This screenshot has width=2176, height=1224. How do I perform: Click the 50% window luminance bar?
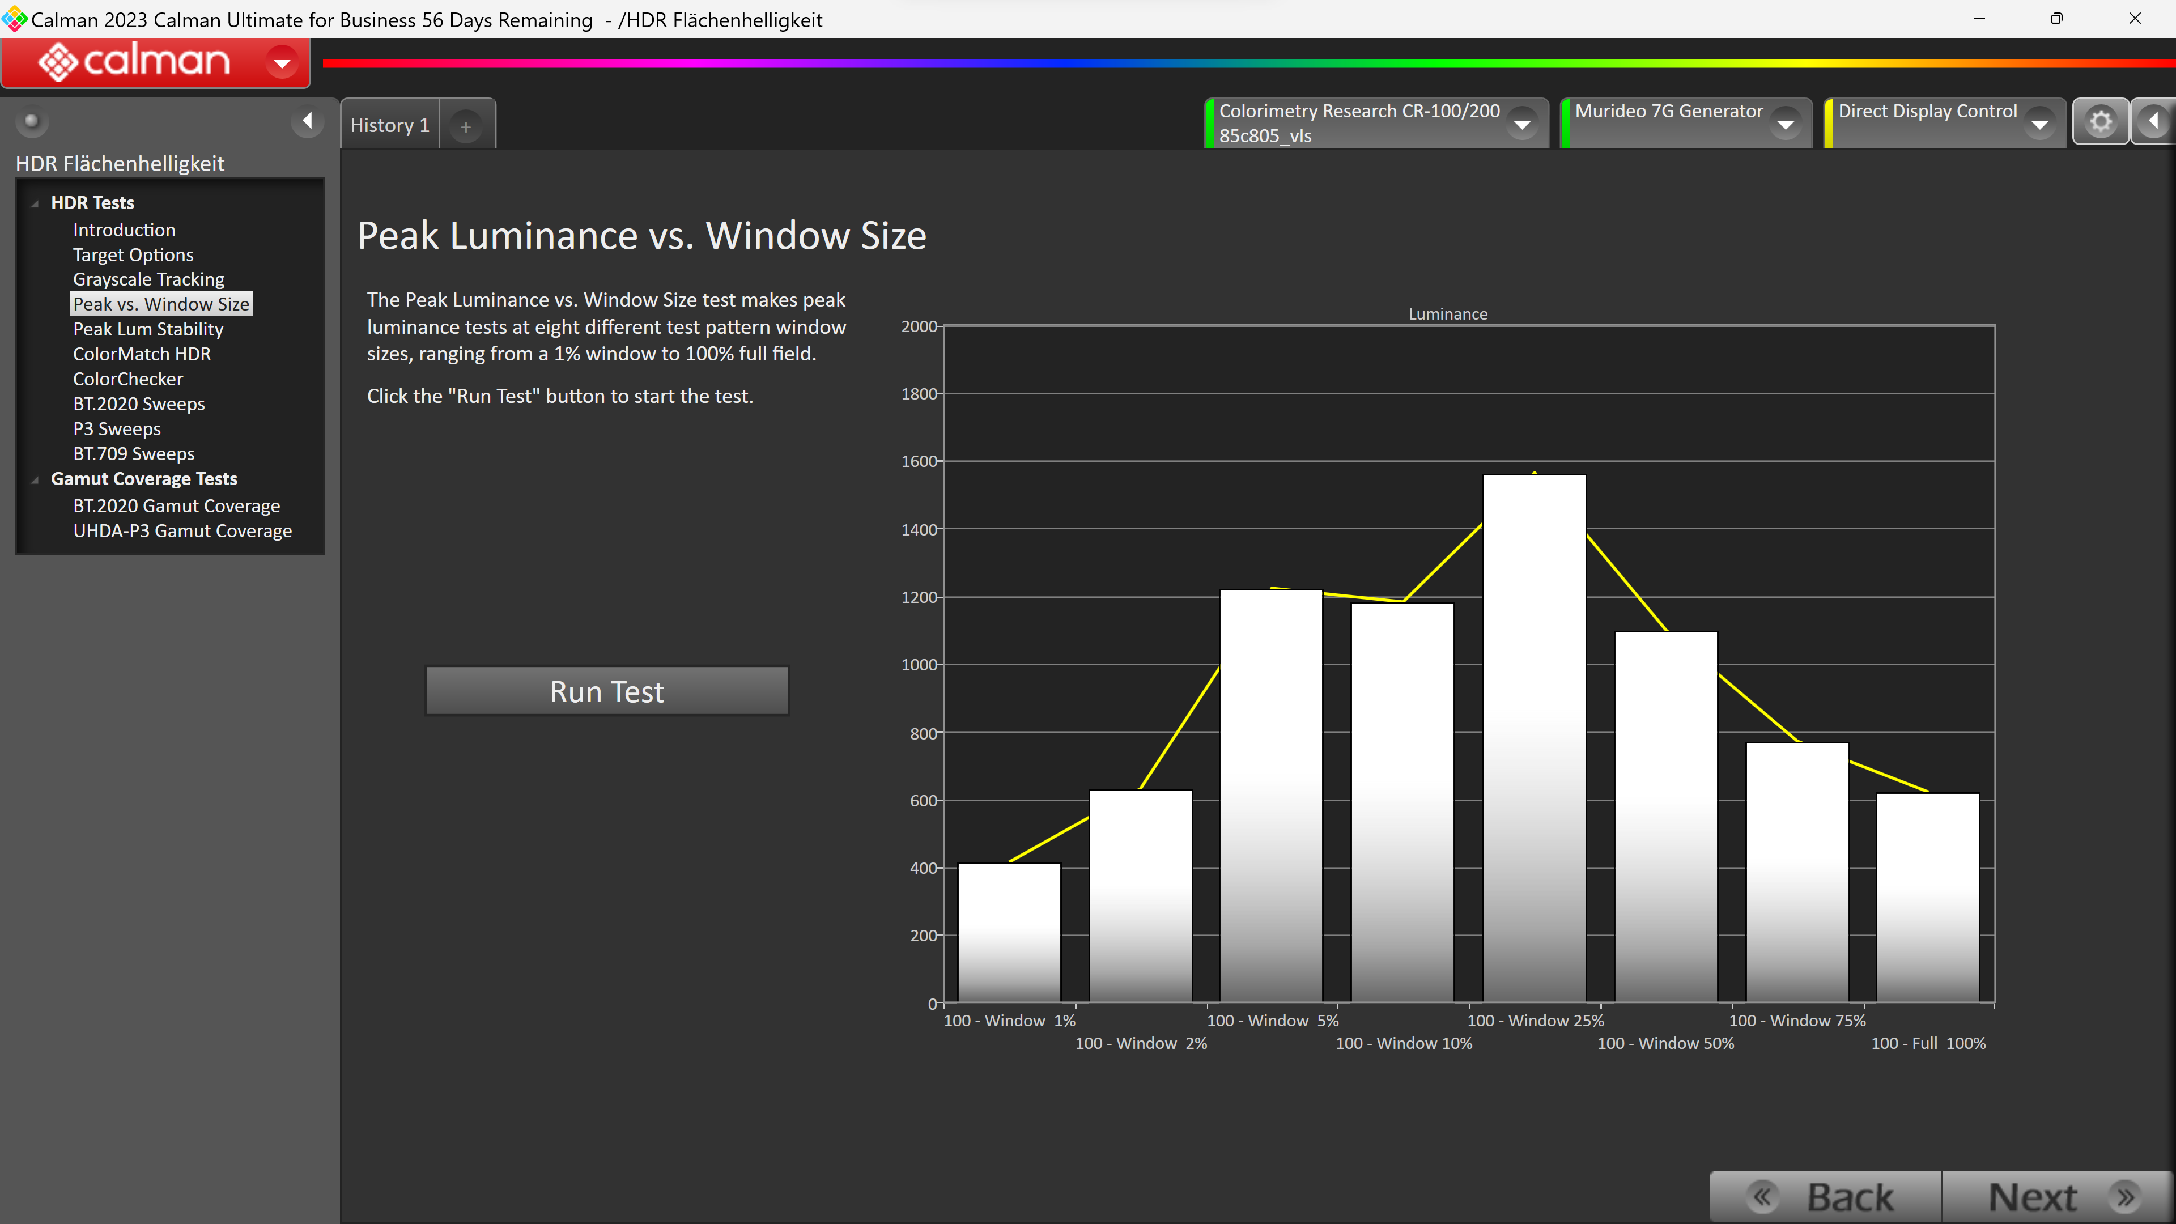pos(1666,817)
